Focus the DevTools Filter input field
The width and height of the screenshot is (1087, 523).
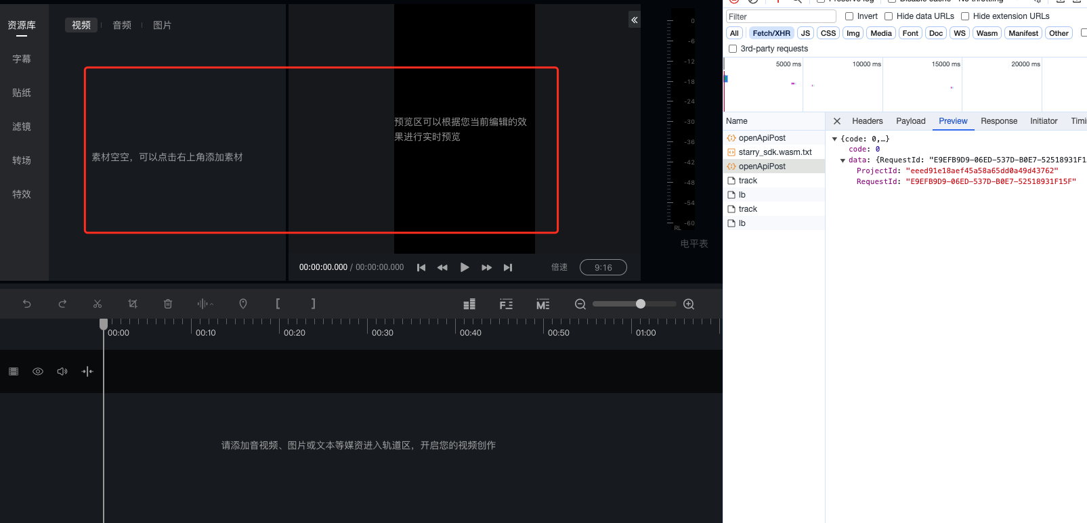coord(781,16)
